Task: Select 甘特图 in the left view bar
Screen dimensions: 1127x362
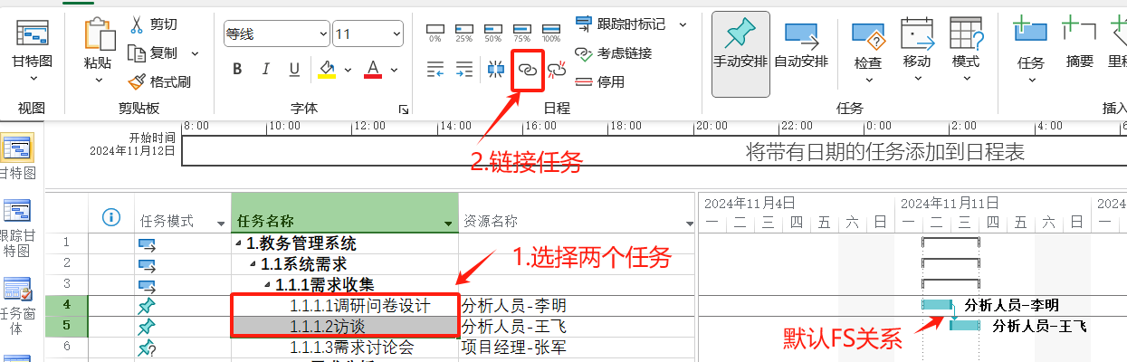Action: [x=16, y=157]
